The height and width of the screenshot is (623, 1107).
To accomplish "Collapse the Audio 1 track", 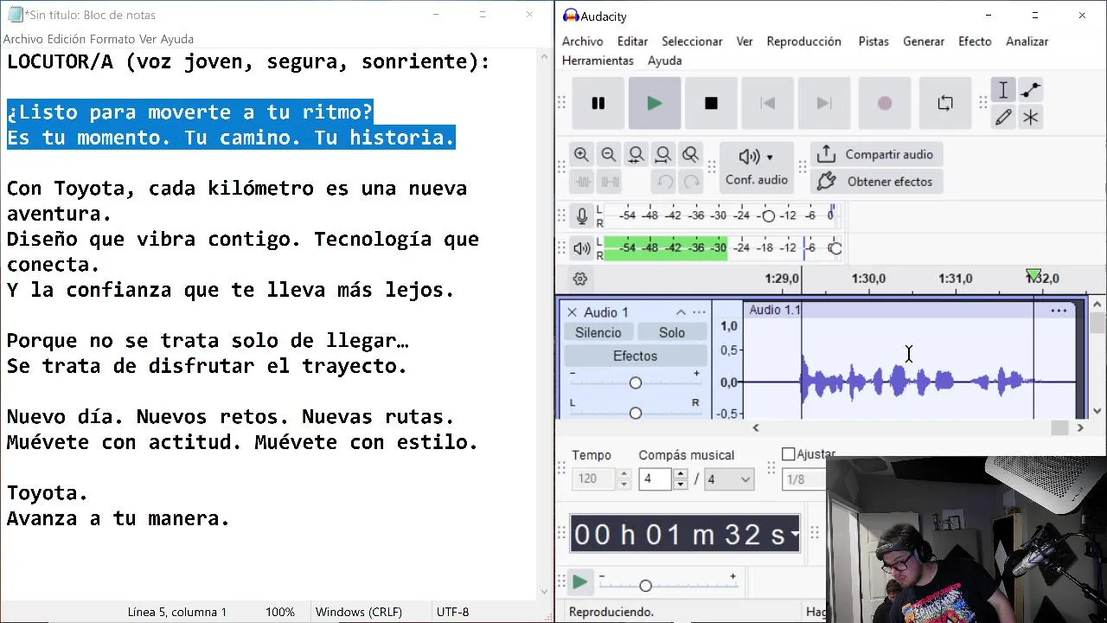I will [x=681, y=312].
